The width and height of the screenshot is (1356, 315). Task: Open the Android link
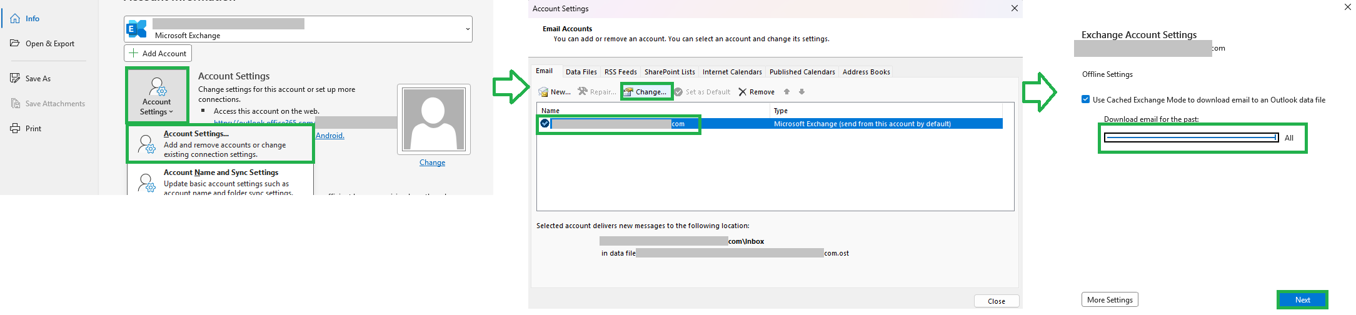[x=330, y=136]
